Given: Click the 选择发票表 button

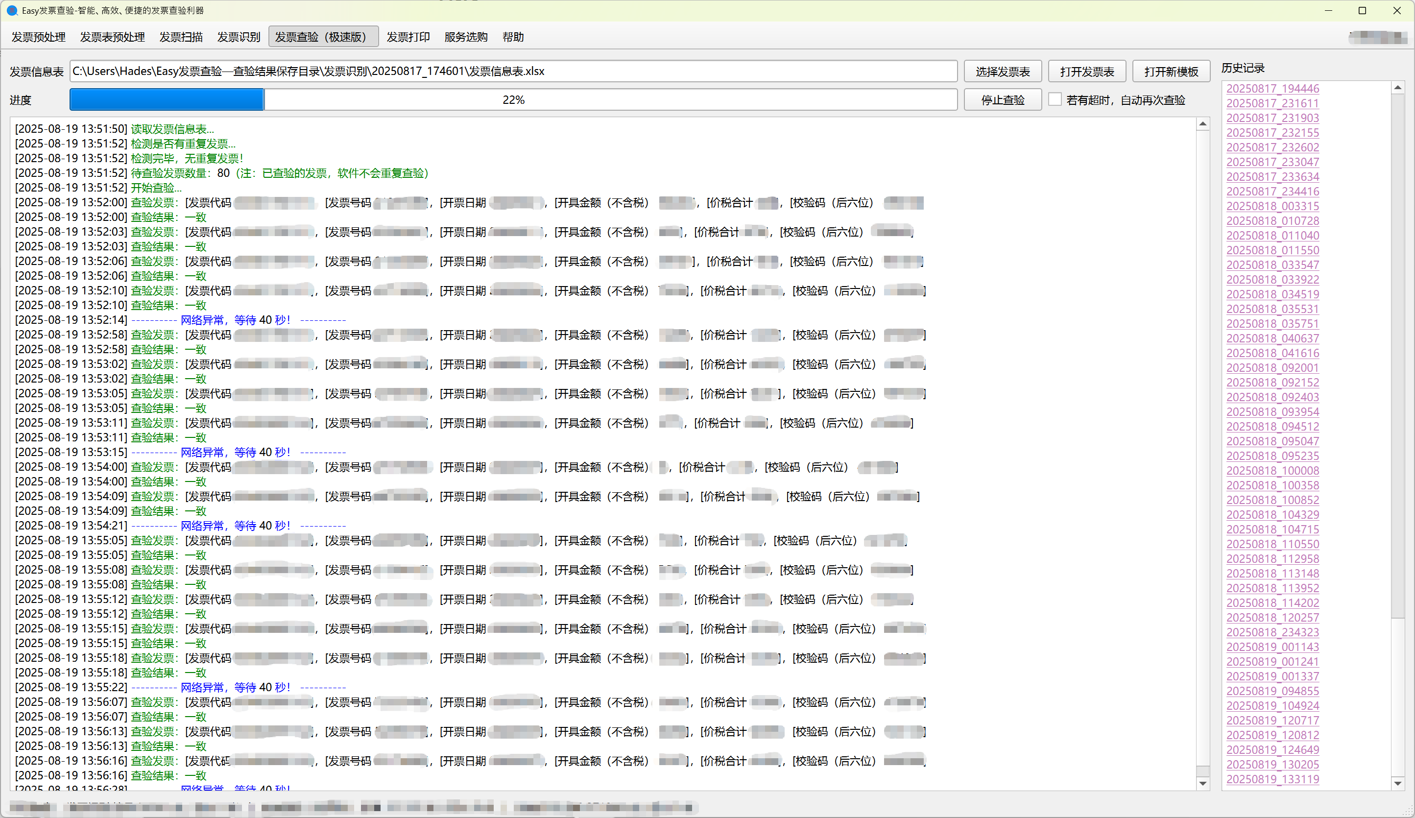Looking at the screenshot, I should tap(1002, 72).
